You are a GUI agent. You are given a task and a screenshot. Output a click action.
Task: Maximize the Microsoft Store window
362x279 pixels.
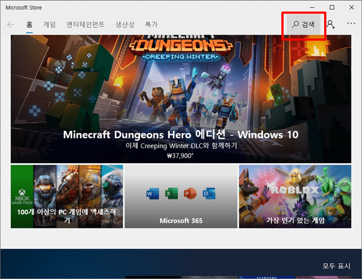click(x=332, y=7)
